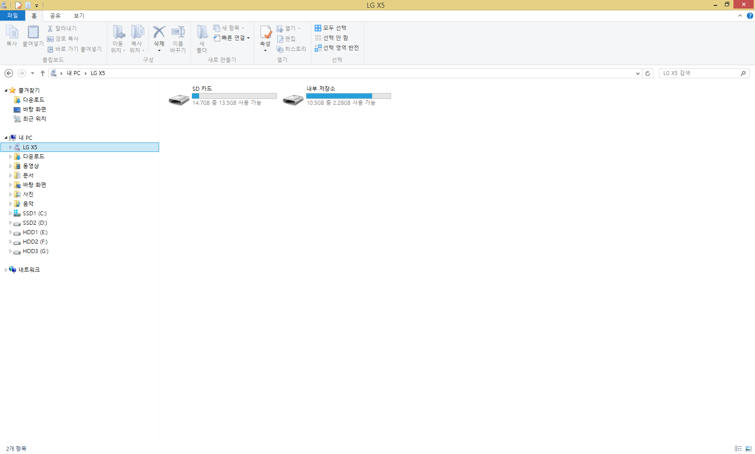Collapse the 즐겨찾기 (Favorites) tree node
This screenshot has height=454, width=755.
(x=6, y=90)
